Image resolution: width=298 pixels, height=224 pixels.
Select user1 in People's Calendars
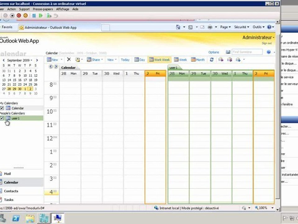pos(16,118)
